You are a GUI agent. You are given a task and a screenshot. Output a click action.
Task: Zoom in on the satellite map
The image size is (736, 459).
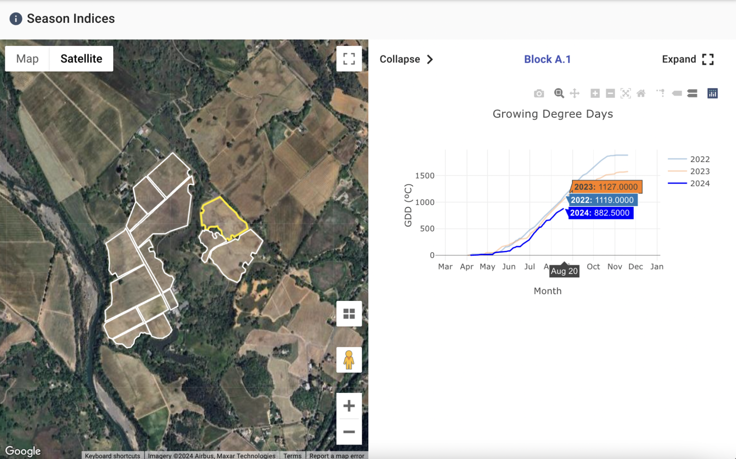[x=349, y=406]
